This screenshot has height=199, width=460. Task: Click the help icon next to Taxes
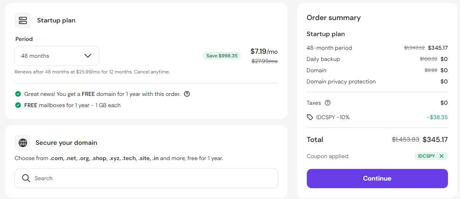(x=328, y=103)
